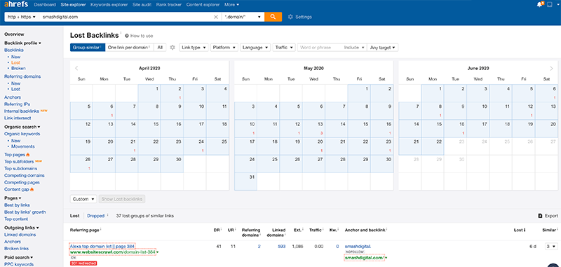Expand the Traffic filter

(284, 48)
